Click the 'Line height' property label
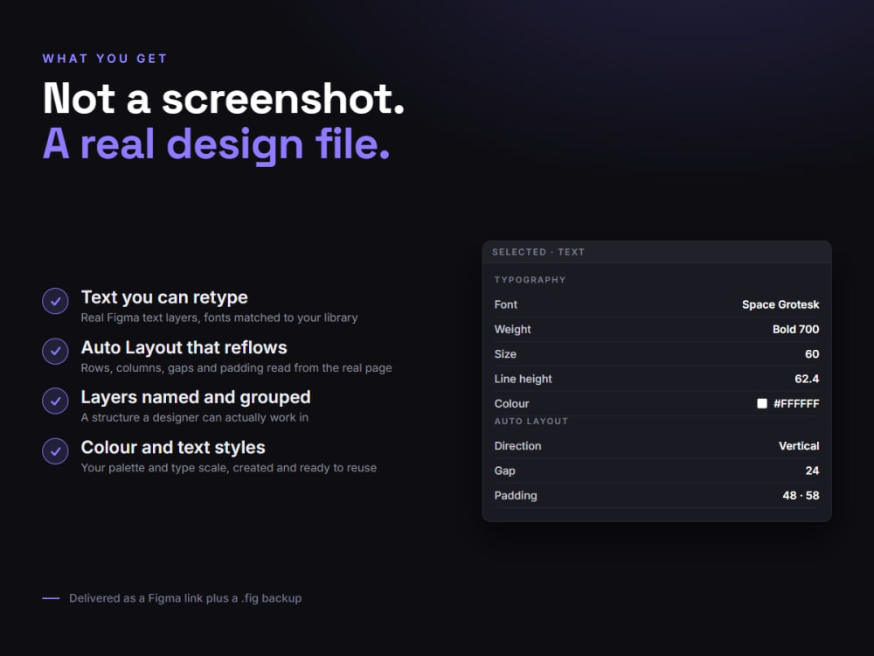This screenshot has height=656, width=874. click(x=523, y=379)
